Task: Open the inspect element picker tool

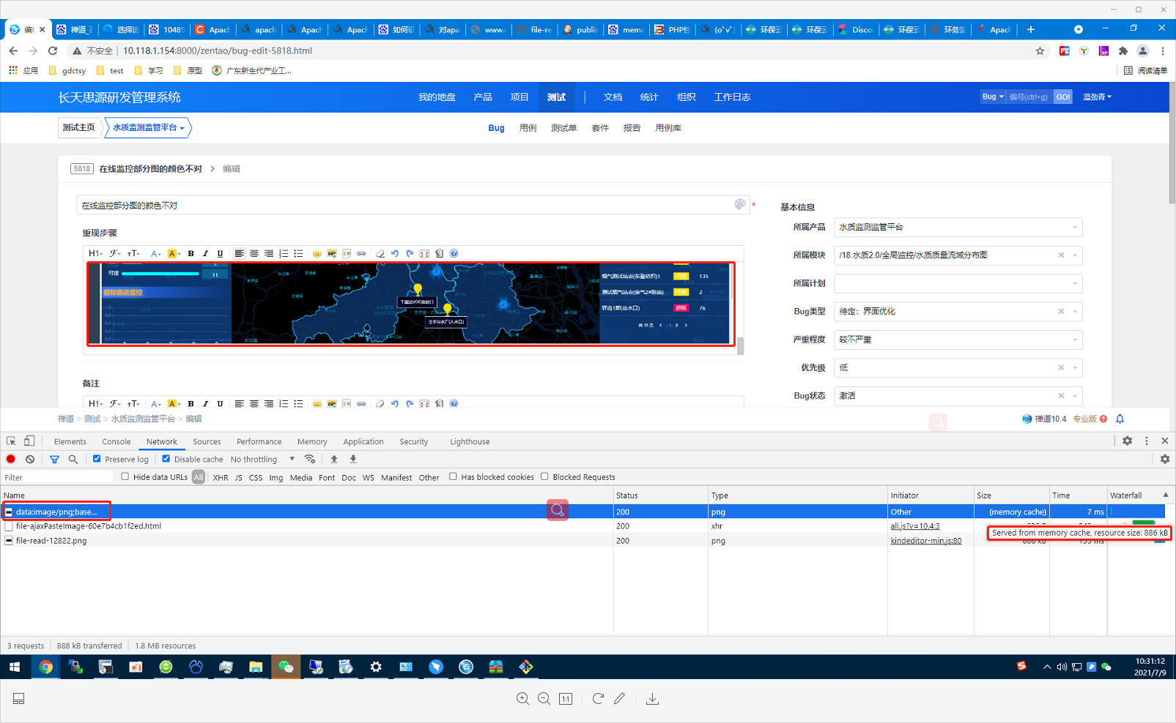Action: point(11,441)
